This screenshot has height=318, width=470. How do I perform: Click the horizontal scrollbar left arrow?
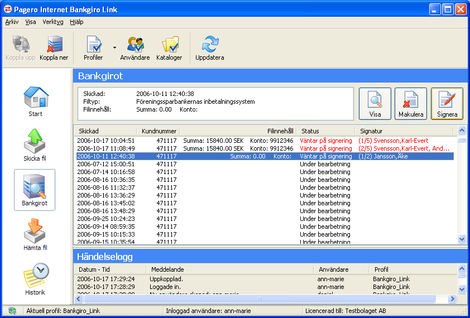[x=79, y=298]
